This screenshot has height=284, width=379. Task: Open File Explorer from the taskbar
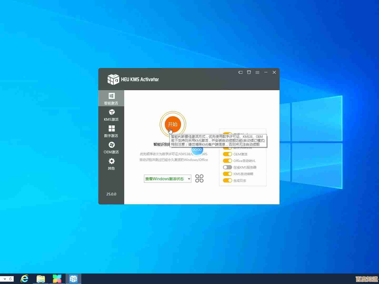pyautogui.click(x=41, y=278)
